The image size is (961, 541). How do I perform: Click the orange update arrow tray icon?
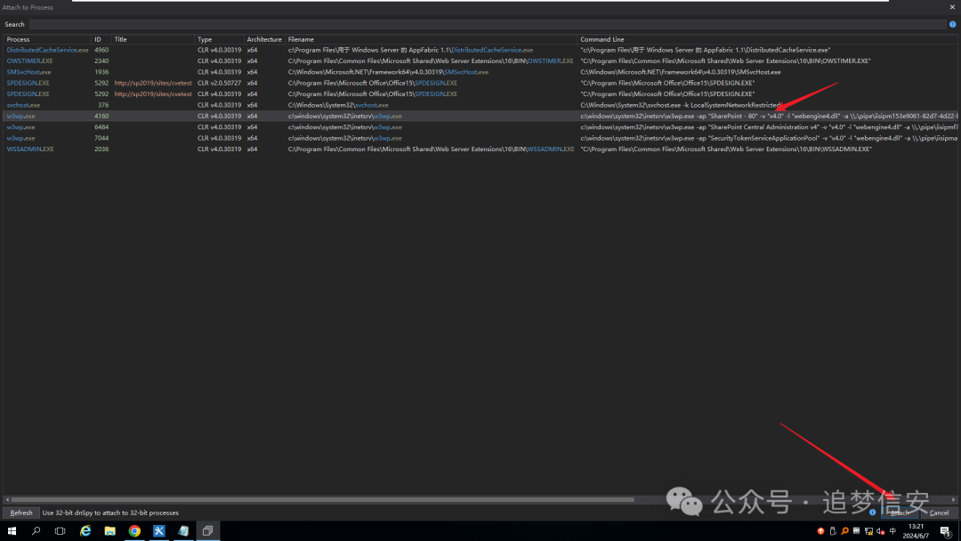click(x=820, y=531)
